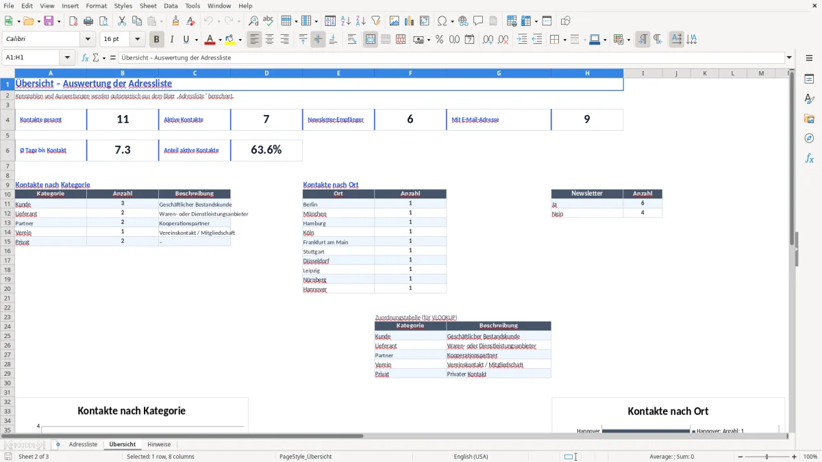This screenshot has height=462, width=822.
Task: Insert Comment speech bubble icon
Action: tap(479, 21)
